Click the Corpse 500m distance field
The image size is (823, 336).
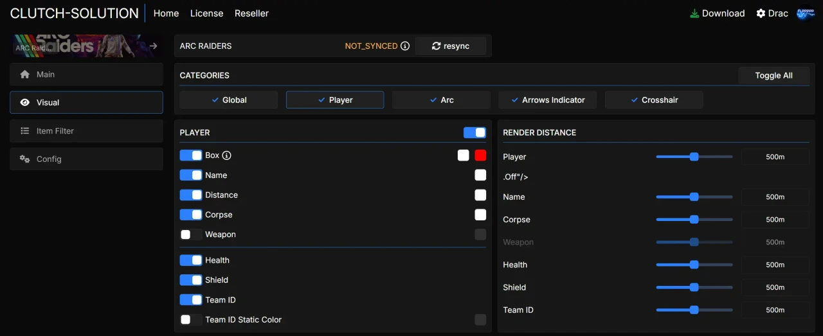coord(775,220)
